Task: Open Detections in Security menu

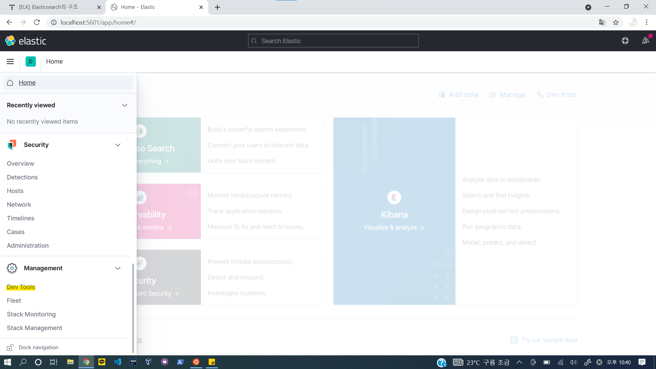Action: click(x=22, y=177)
